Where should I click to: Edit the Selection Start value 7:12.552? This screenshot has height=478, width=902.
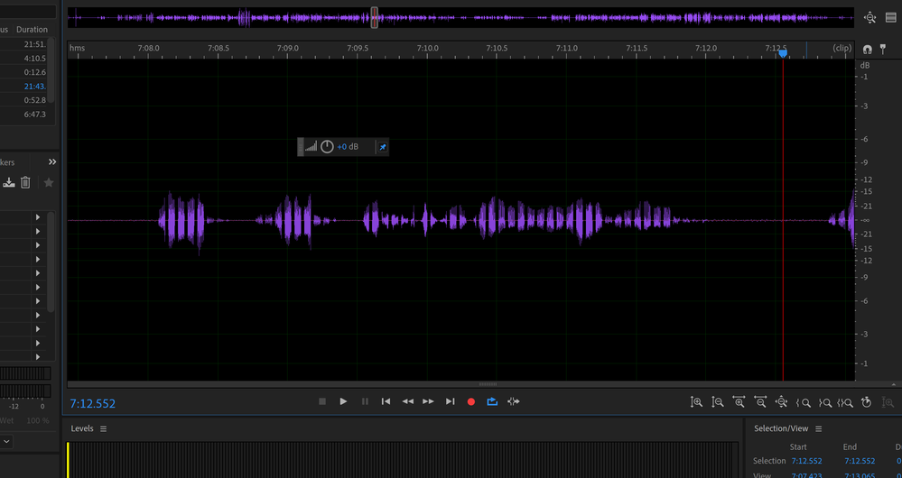tap(806, 461)
